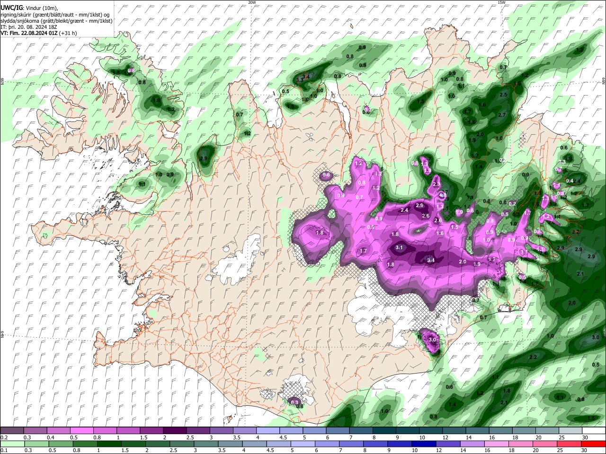Image resolution: width=606 pixels, height=454 pixels.
Task: Pick the darkest purple swatch in the upper legend
Action: coord(175,431)
